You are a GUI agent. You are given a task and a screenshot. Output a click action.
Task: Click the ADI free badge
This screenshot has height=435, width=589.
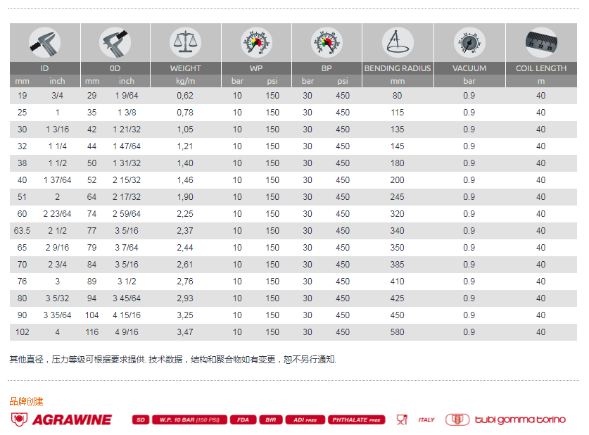point(305,420)
